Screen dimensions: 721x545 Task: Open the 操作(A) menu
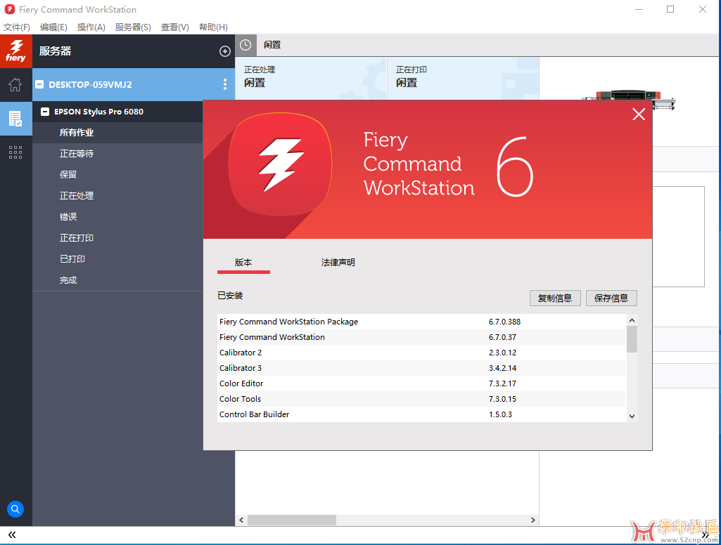coord(91,27)
